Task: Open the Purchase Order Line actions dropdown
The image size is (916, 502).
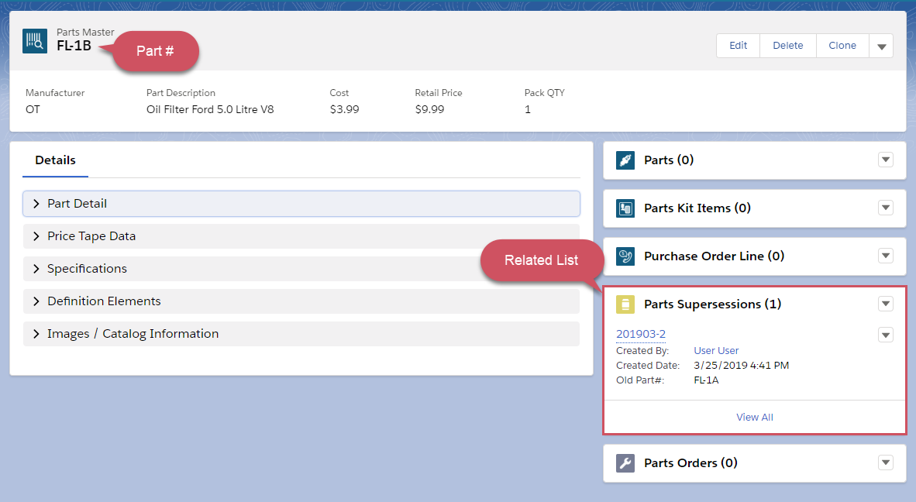Action: click(886, 255)
